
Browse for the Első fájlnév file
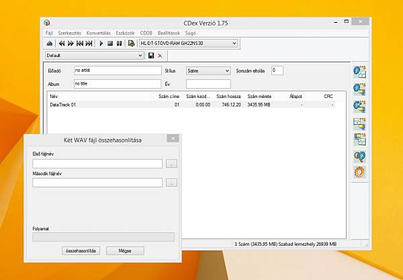(171, 164)
